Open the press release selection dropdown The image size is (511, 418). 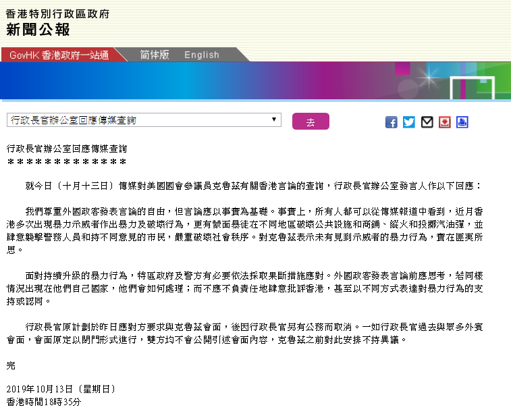click(x=143, y=120)
